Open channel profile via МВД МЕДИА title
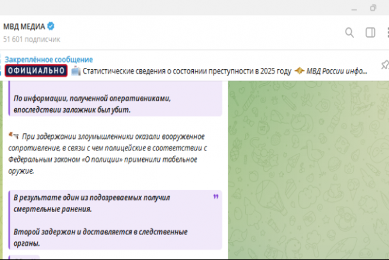 (23, 26)
